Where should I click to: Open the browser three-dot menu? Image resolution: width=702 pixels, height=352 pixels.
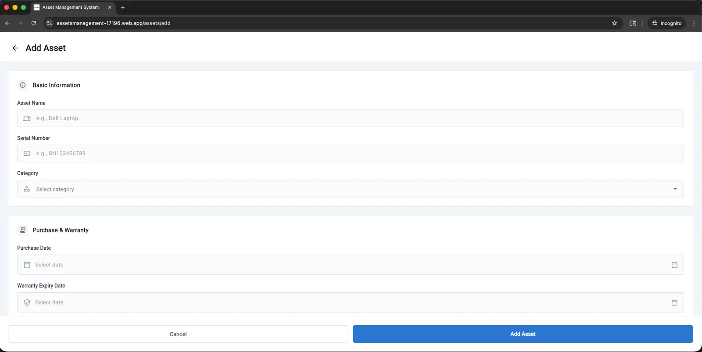tap(694, 23)
